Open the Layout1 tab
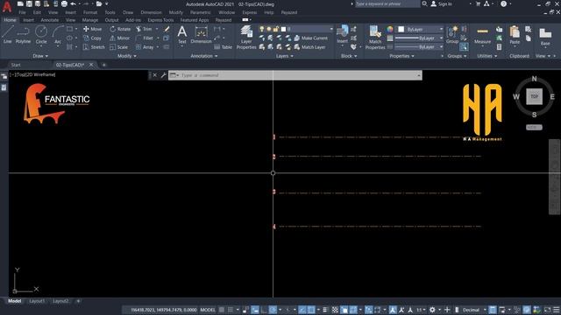The image size is (561, 315). 37,301
